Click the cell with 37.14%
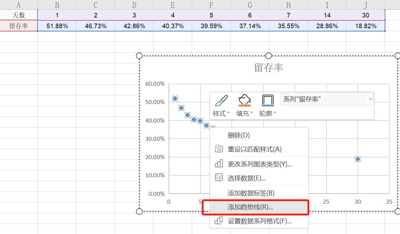The height and width of the screenshot is (234, 400). (250, 26)
